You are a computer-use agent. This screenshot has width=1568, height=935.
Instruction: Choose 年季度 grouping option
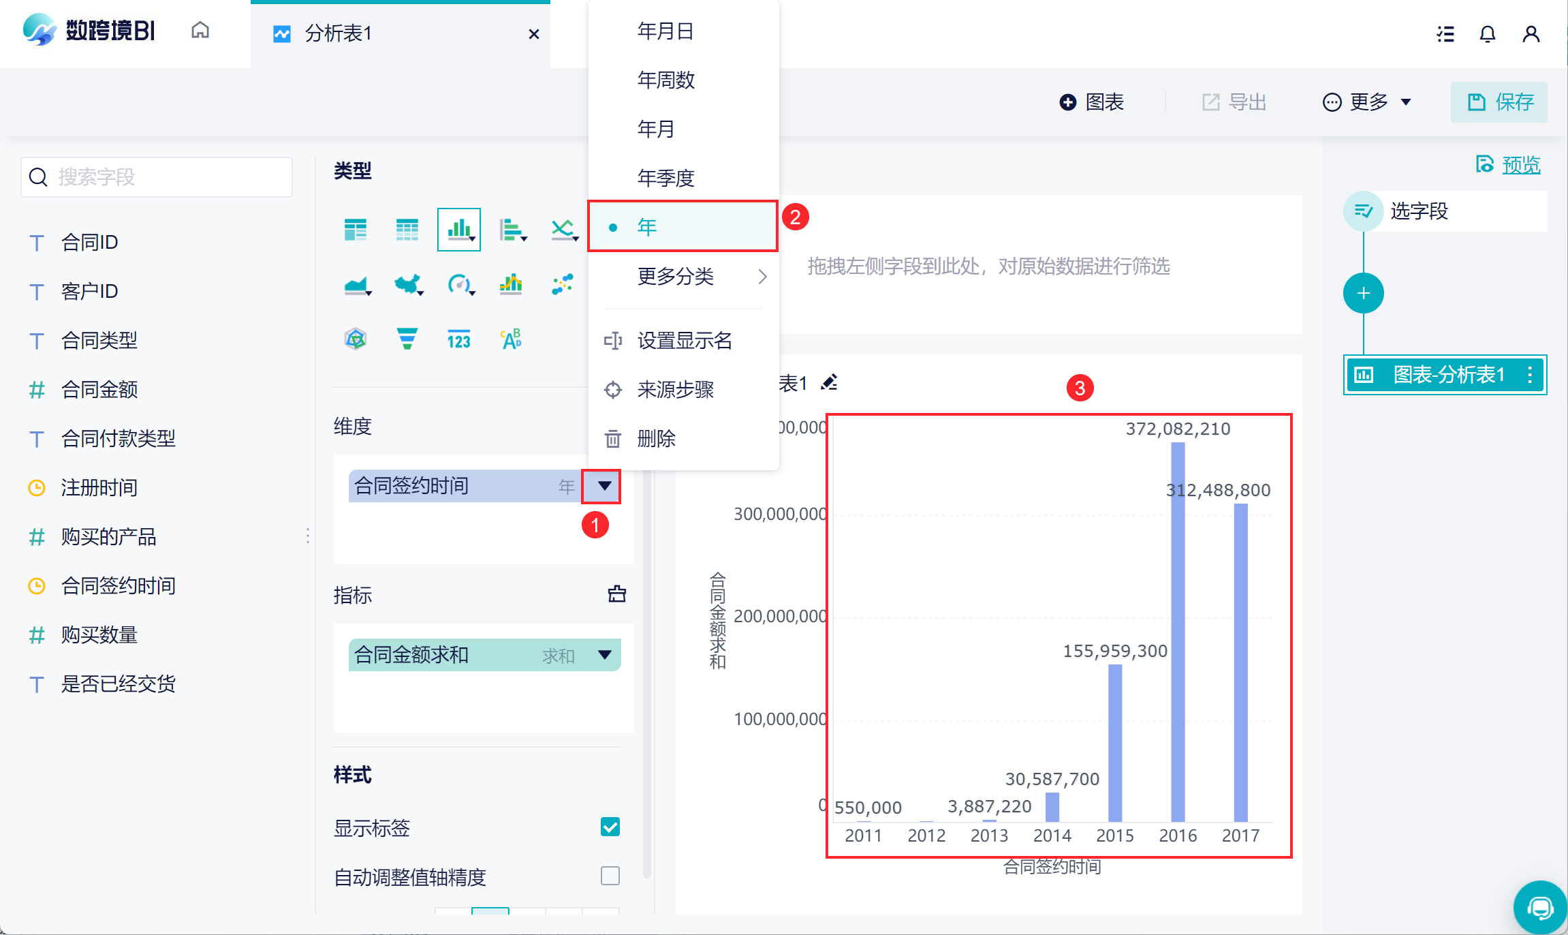pyautogui.click(x=683, y=179)
